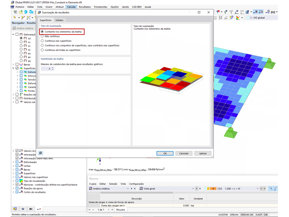
Task: Click the Cancelar button
Action: coord(184,153)
